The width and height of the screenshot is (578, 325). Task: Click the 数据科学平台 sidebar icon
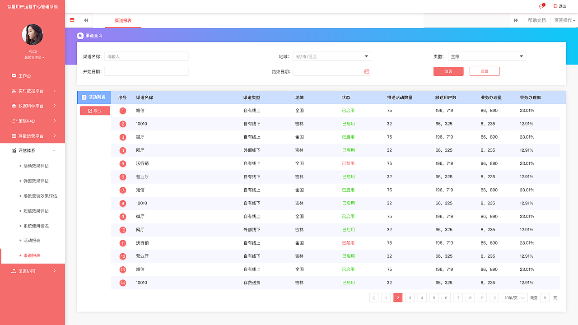tap(14, 106)
